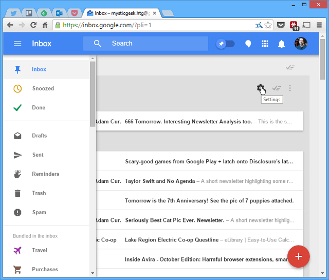Open a new browser tab
329x280 pixels.
(x=168, y=13)
